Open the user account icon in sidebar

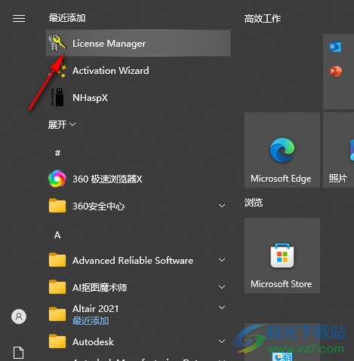(19, 317)
